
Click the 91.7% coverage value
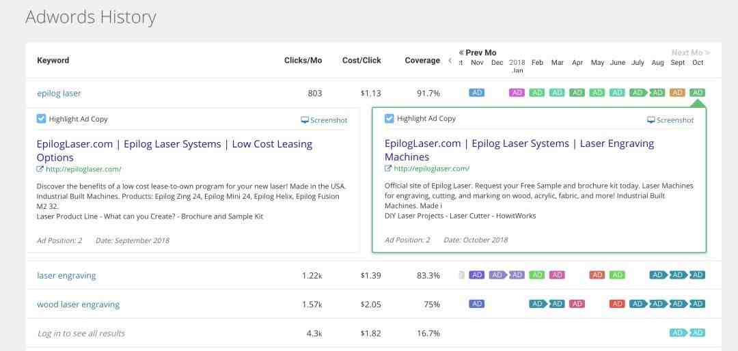pos(428,93)
